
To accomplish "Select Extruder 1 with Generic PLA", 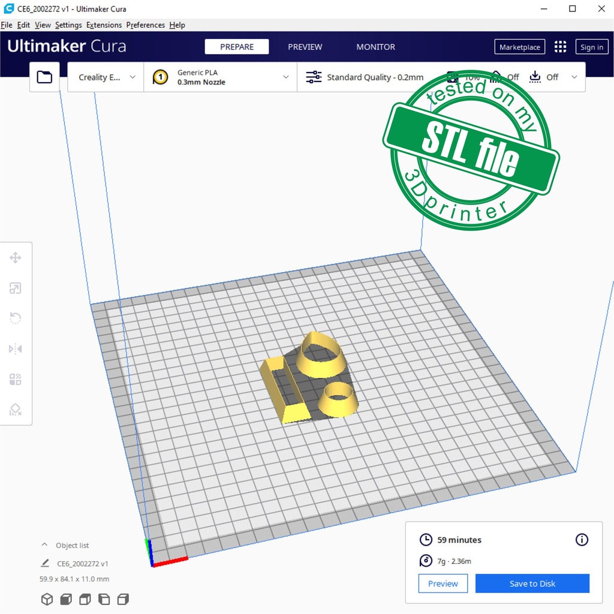I will coord(159,77).
